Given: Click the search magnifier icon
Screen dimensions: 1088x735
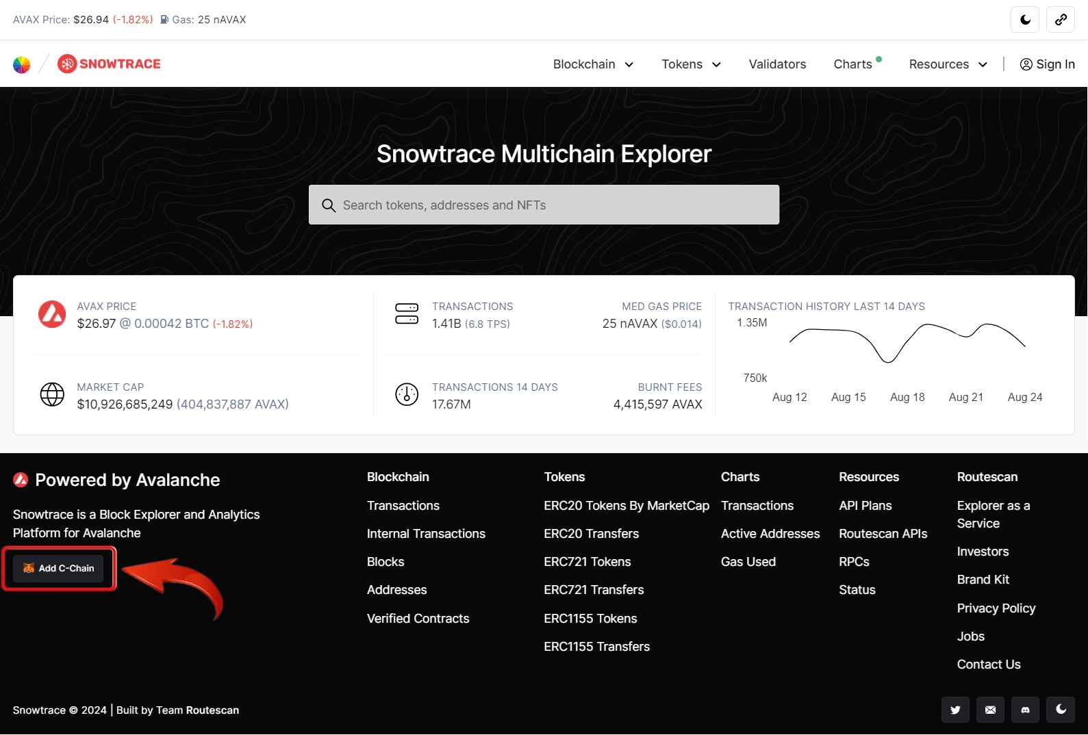Looking at the screenshot, I should click(x=329, y=205).
